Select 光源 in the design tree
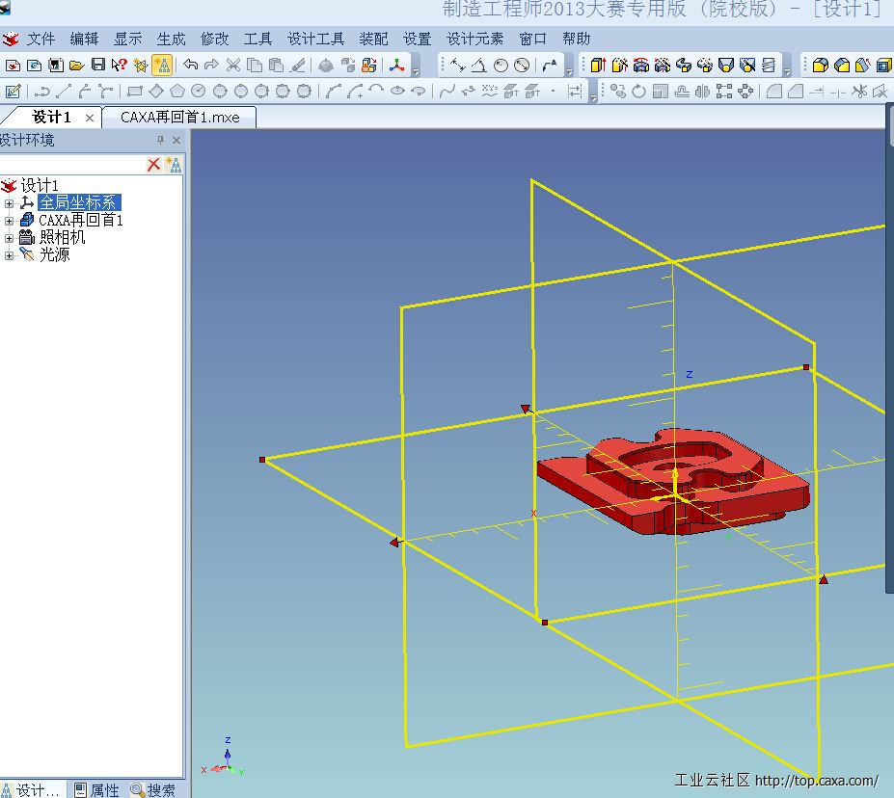The height and width of the screenshot is (798, 894). point(54,254)
